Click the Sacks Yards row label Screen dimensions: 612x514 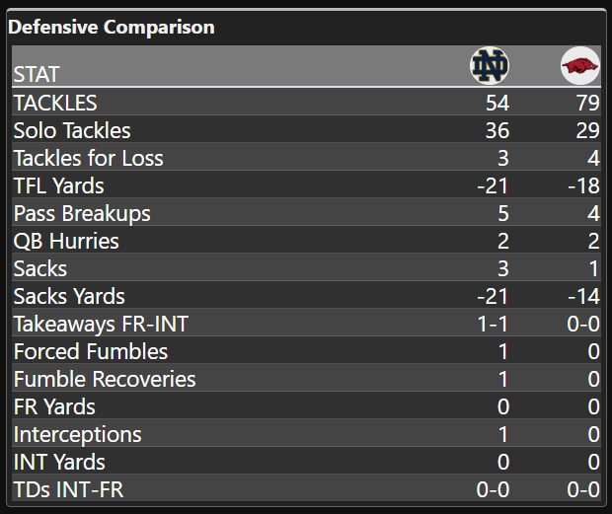(69, 296)
